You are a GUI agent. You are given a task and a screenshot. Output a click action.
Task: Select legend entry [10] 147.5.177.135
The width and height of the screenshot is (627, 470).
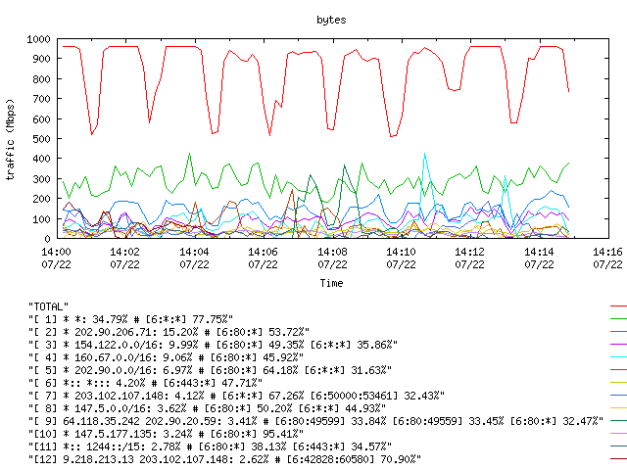coord(166,434)
